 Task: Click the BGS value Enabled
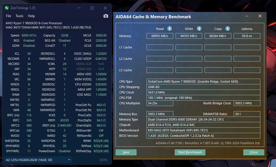click(x=29, y=40)
